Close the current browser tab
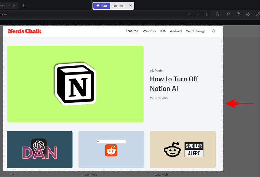This screenshot has height=177, width=260. 14,6
